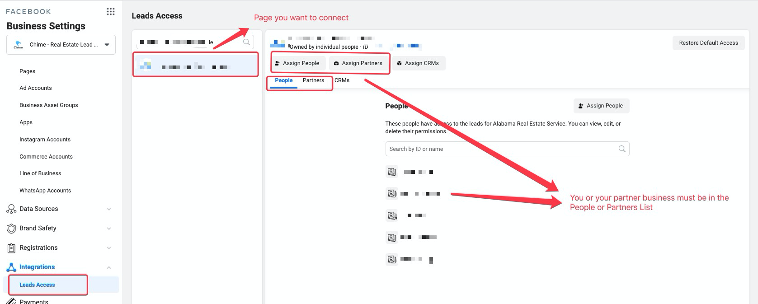
Task: Click Restore Default Access button
Action: pyautogui.click(x=708, y=43)
